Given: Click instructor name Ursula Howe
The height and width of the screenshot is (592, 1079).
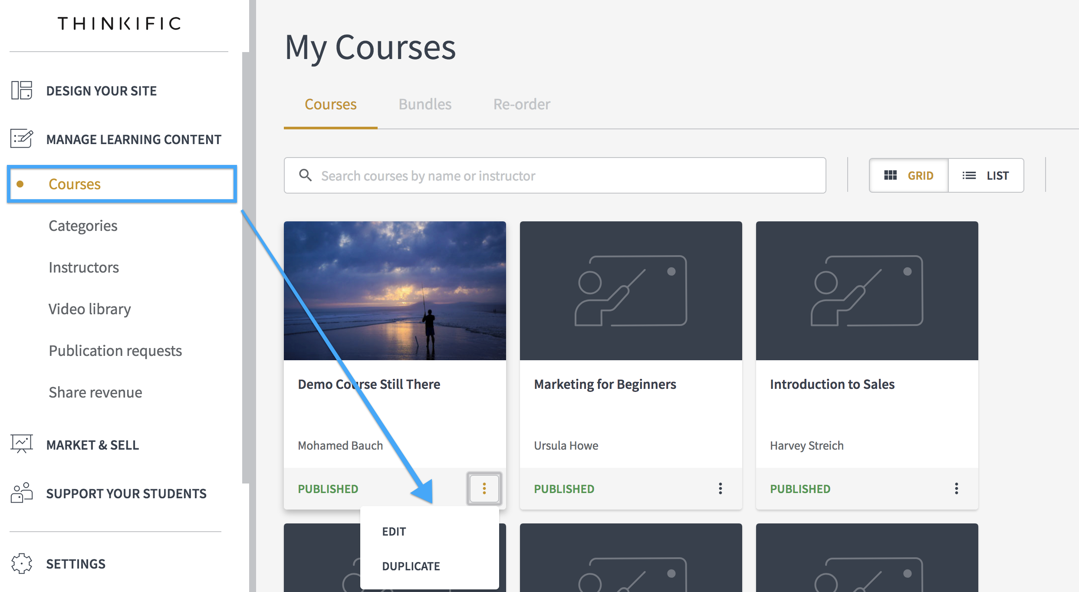Looking at the screenshot, I should [x=566, y=445].
